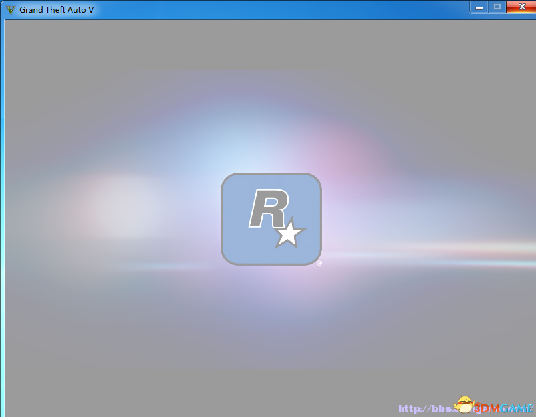Close the Grand Theft Auto V window
The width and height of the screenshot is (536, 417).
click(521, 7)
